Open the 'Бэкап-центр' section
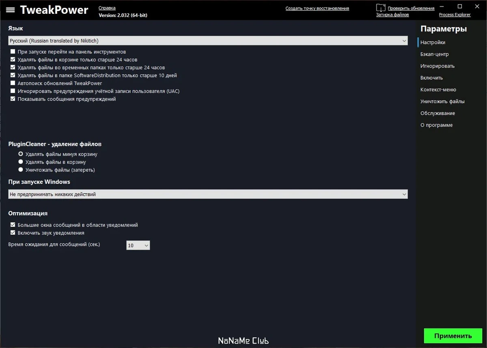This screenshot has width=487, height=348. [x=435, y=54]
